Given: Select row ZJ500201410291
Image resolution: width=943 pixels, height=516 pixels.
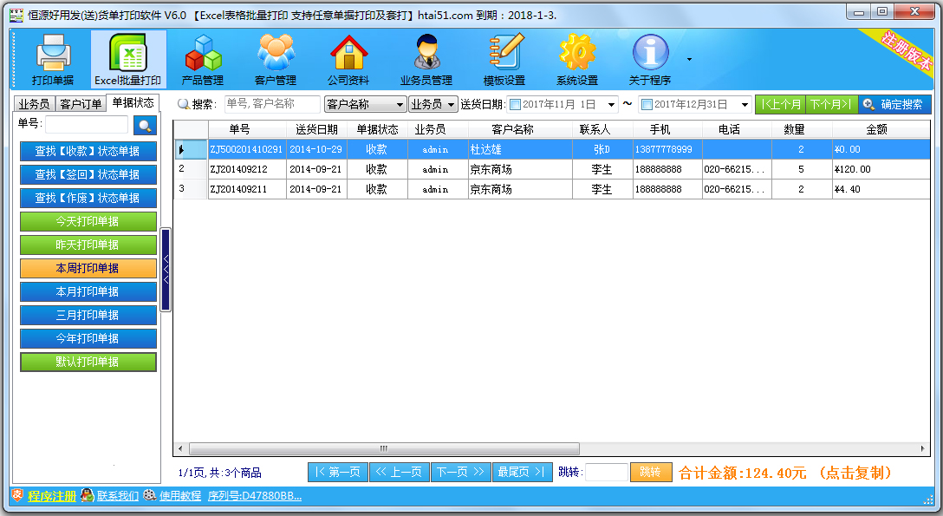Looking at the screenshot, I should [x=552, y=149].
